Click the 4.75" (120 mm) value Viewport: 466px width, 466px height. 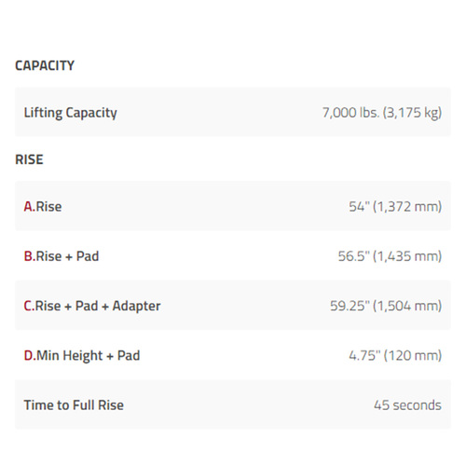click(x=395, y=356)
